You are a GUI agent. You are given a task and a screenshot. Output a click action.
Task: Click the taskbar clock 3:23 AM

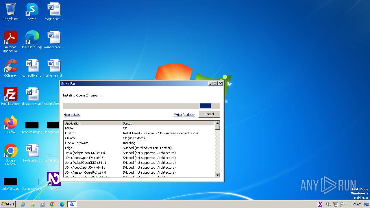pos(355,204)
